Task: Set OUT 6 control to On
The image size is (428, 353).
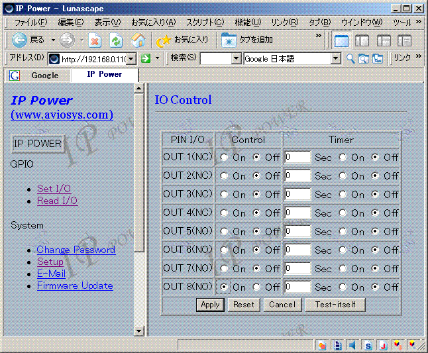Action: point(224,250)
